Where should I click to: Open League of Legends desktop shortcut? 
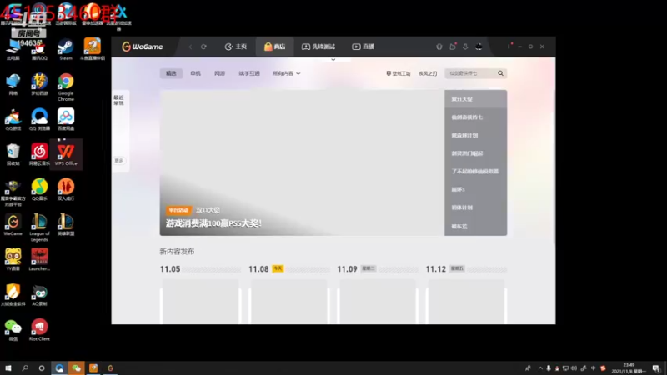pyautogui.click(x=39, y=227)
